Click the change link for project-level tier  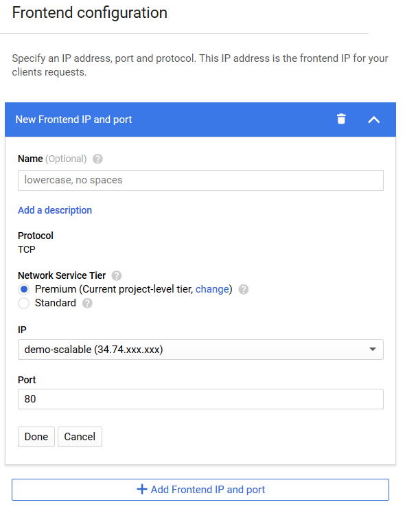tap(212, 289)
